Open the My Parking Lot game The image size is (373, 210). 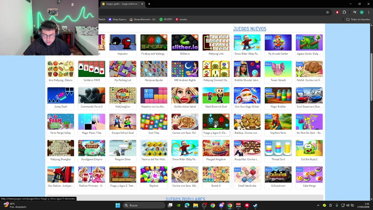pos(123,72)
